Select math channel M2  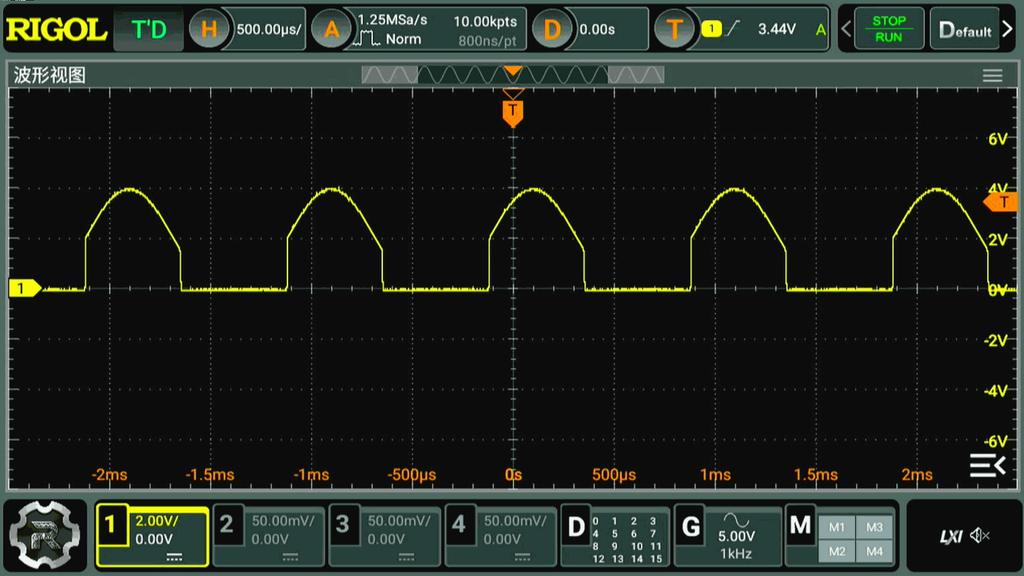pyautogui.click(x=837, y=551)
